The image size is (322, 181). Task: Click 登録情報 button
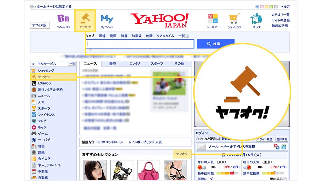click(282, 139)
